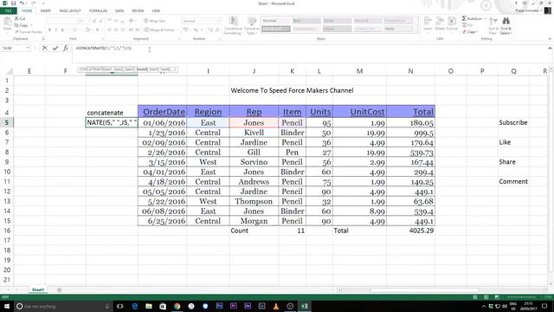The image size is (554, 312).
Task: Switch to the VIEW tab
Action: pyautogui.click(x=156, y=10)
